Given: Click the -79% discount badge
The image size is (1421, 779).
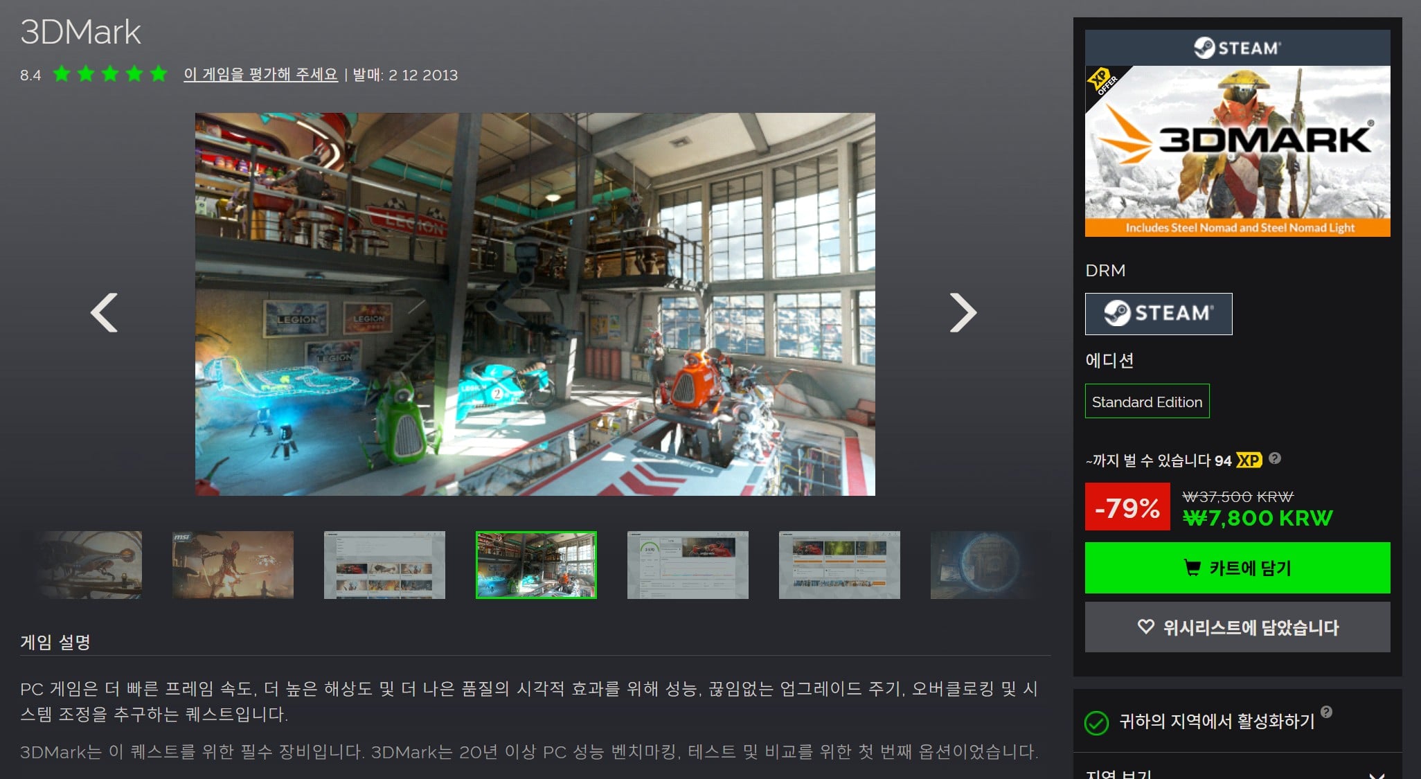Looking at the screenshot, I should click(x=1127, y=508).
